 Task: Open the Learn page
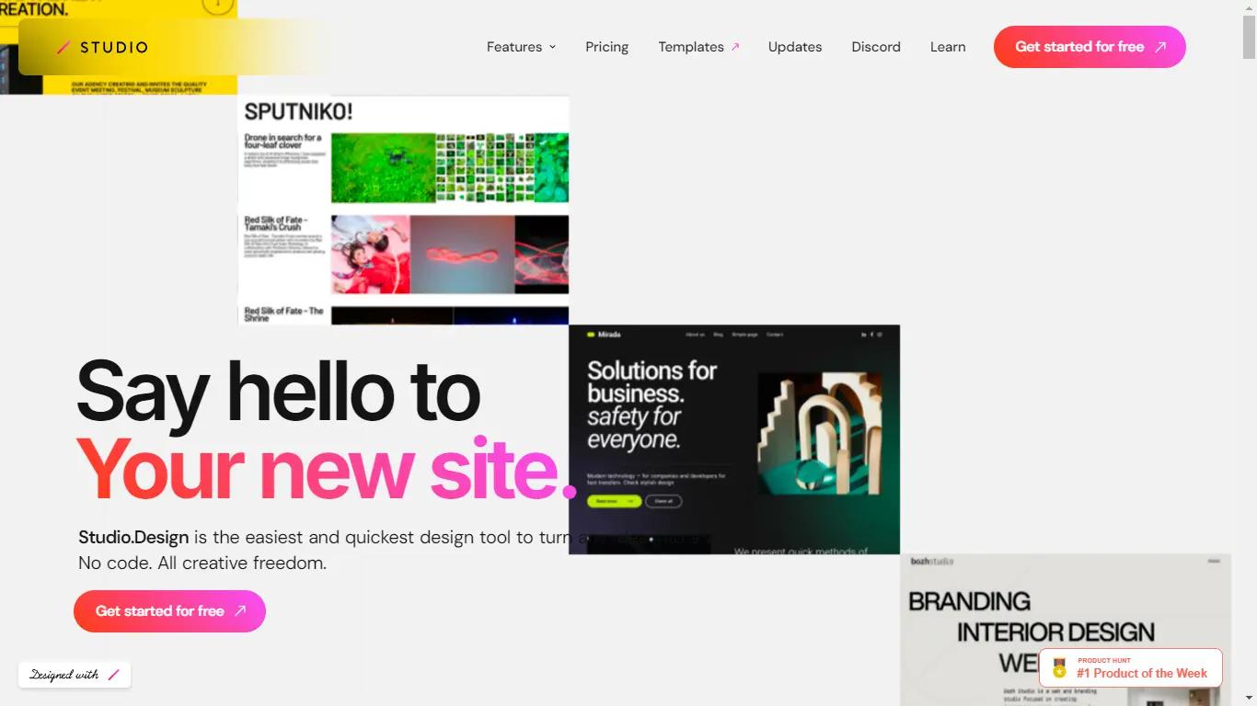coord(948,47)
